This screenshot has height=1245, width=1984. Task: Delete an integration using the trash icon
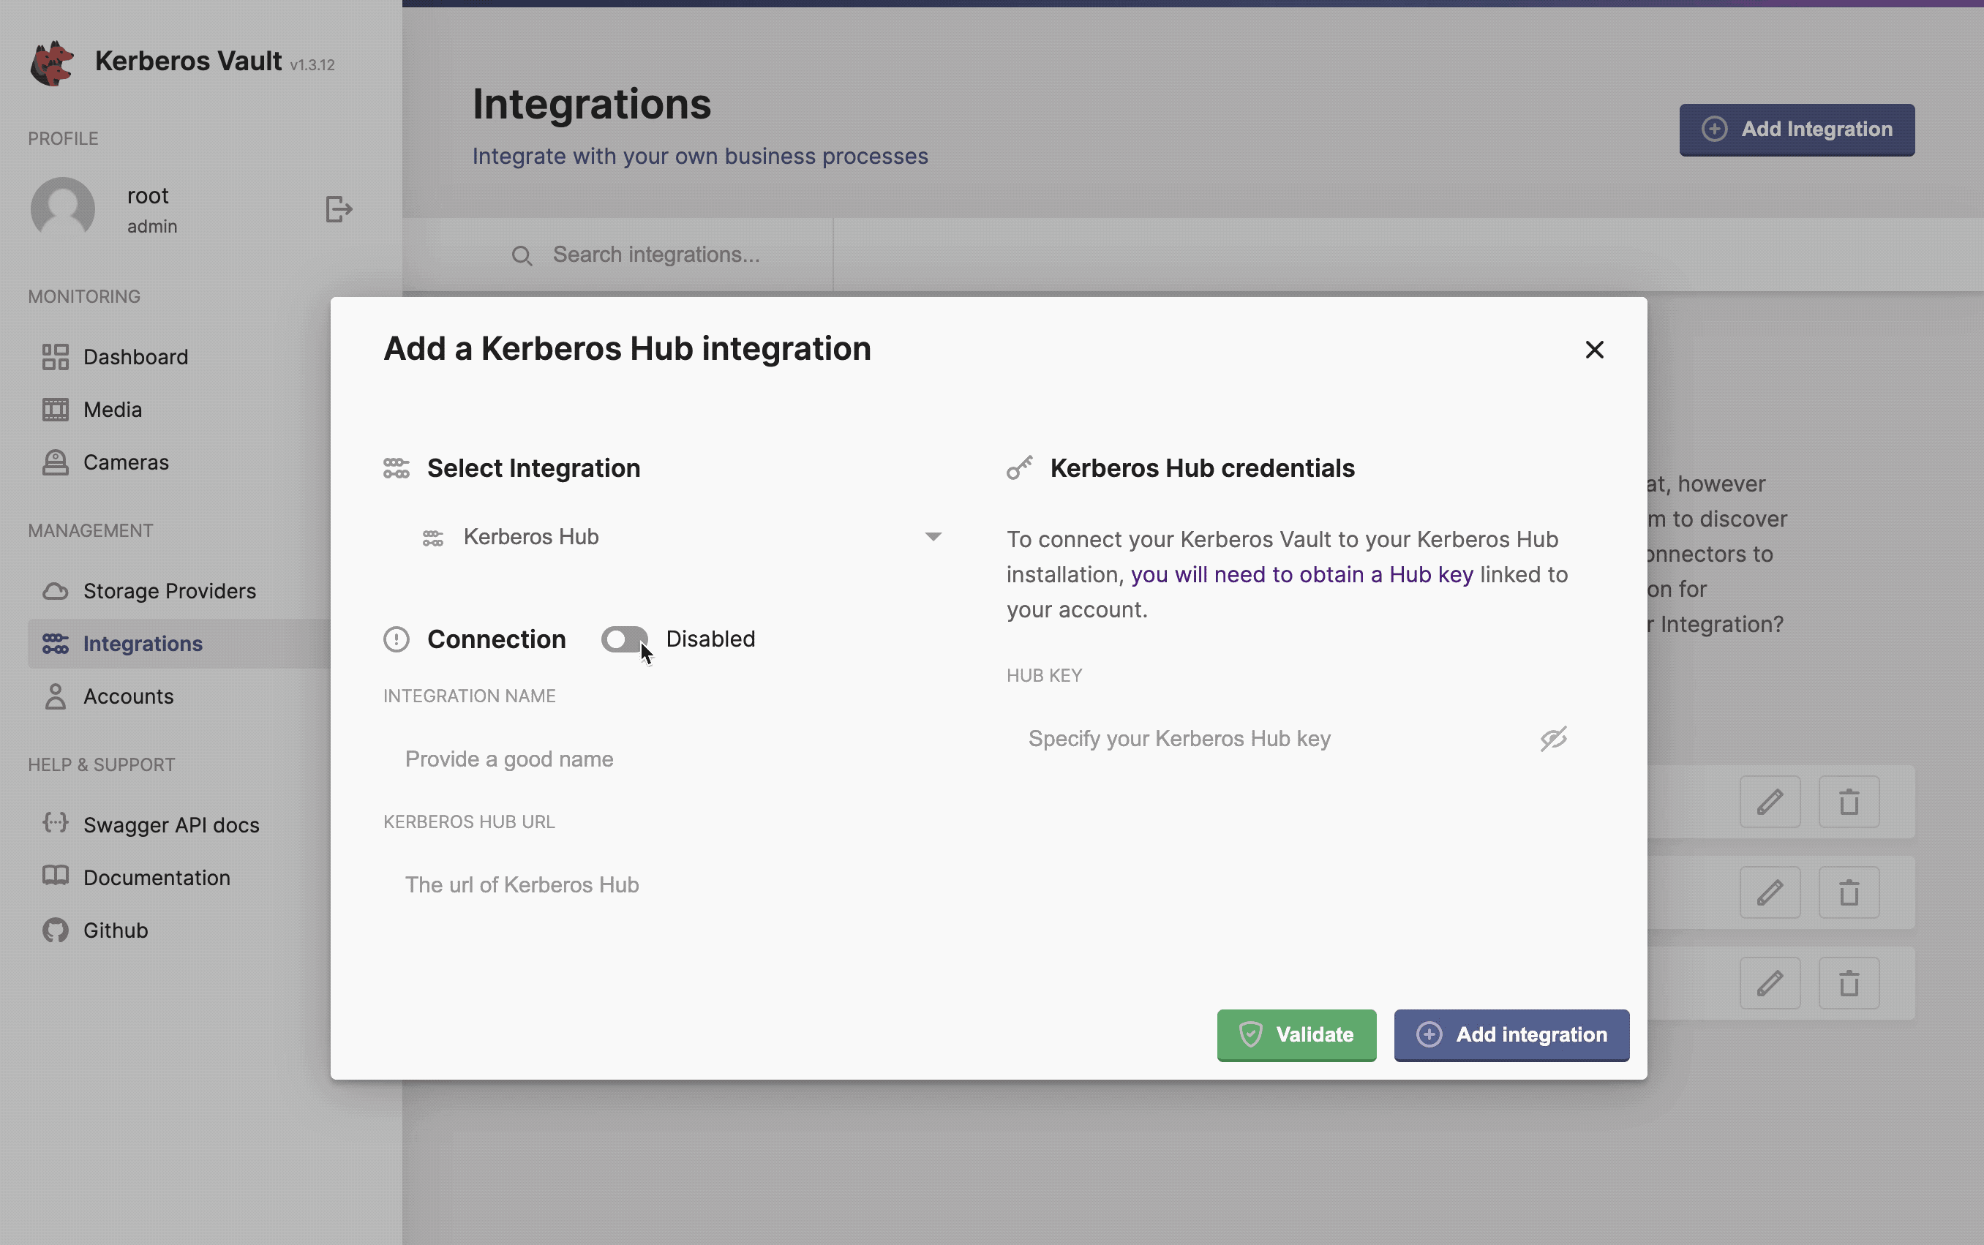[1847, 802]
